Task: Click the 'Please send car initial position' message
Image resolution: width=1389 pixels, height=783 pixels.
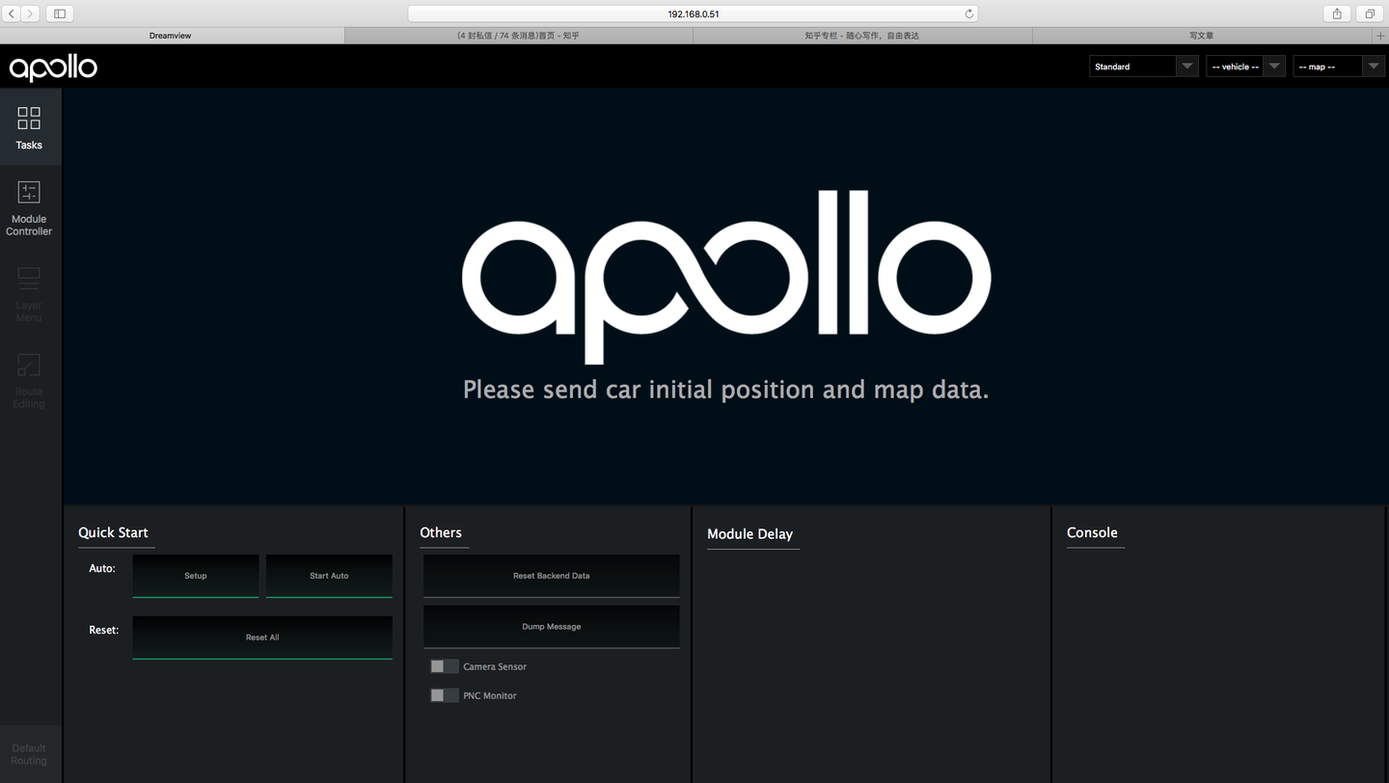Action: pyautogui.click(x=726, y=390)
